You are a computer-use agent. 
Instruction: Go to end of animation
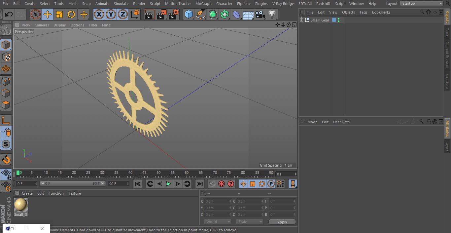[x=199, y=184]
